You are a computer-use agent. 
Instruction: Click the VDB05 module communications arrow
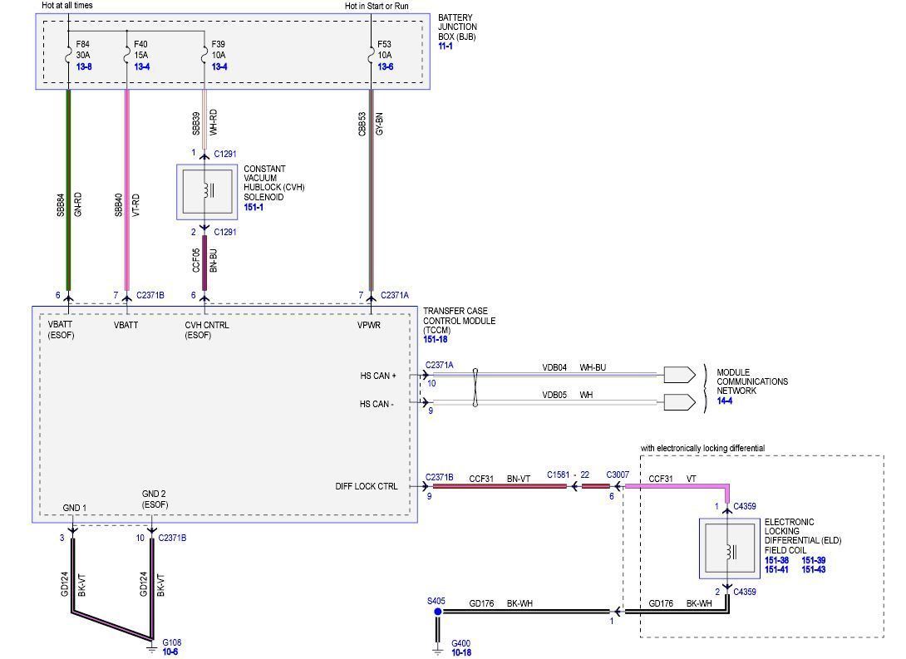677,402
